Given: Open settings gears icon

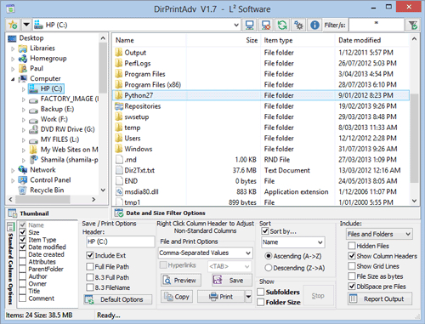Looking at the screenshot, I should (x=298, y=26).
